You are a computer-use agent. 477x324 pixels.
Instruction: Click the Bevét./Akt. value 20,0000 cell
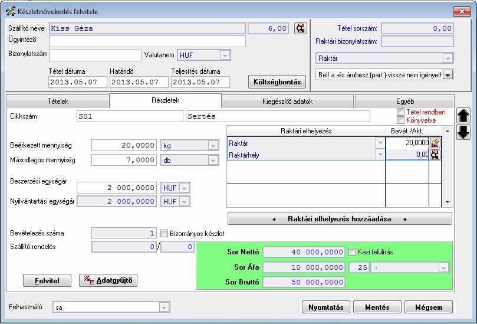click(407, 143)
